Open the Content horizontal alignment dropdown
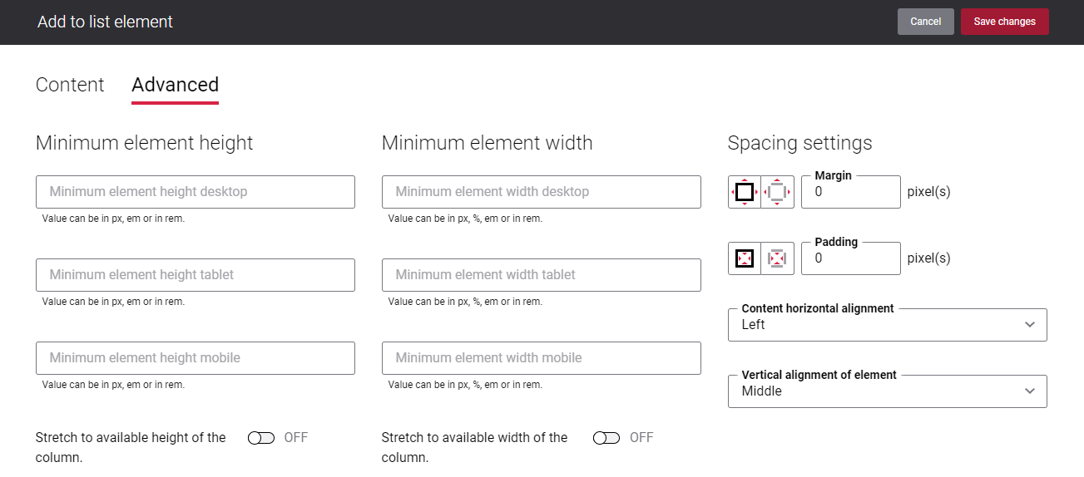Image resolution: width=1084 pixels, height=477 pixels. (887, 325)
